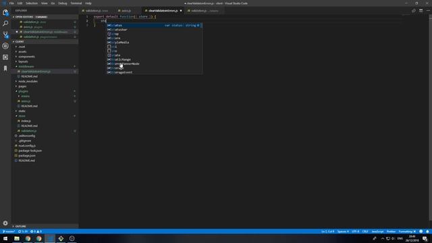The width and height of the screenshot is (432, 243).
Task: Open the Terminal menu
Action: pos(76,3)
